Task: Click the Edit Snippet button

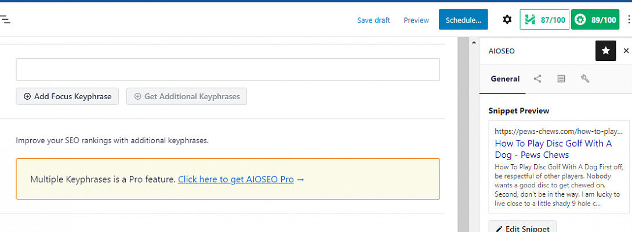Action: [x=522, y=229]
